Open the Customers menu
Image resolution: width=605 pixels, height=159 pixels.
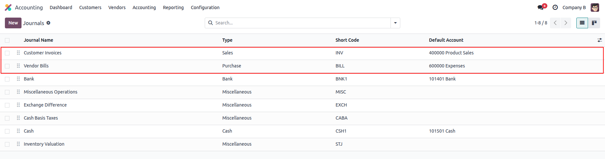pyautogui.click(x=90, y=7)
